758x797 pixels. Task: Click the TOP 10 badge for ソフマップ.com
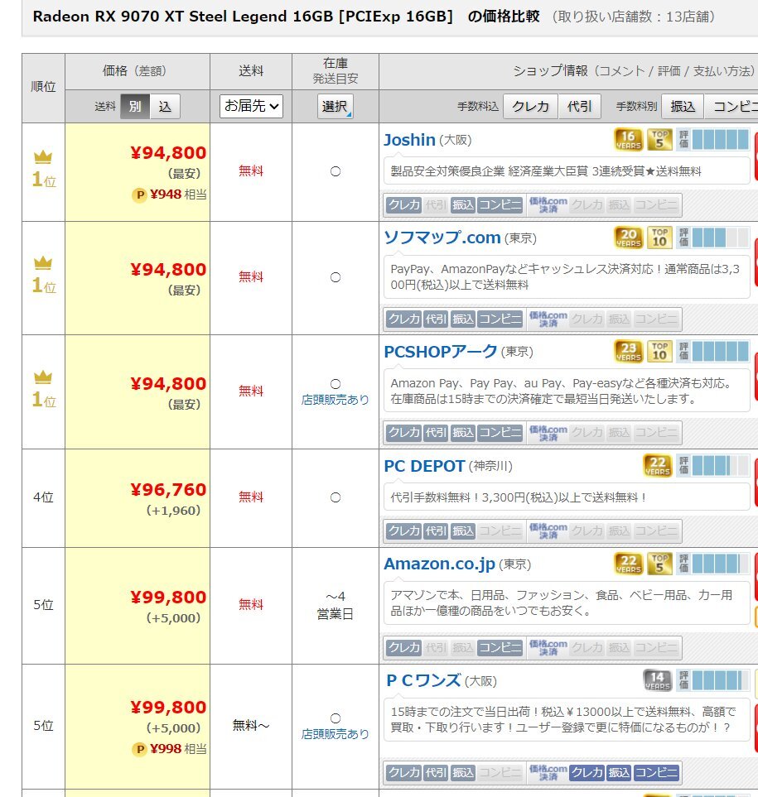click(659, 237)
